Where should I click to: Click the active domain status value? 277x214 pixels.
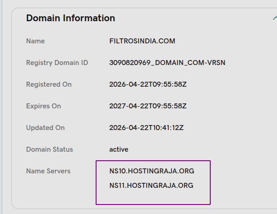pos(119,149)
